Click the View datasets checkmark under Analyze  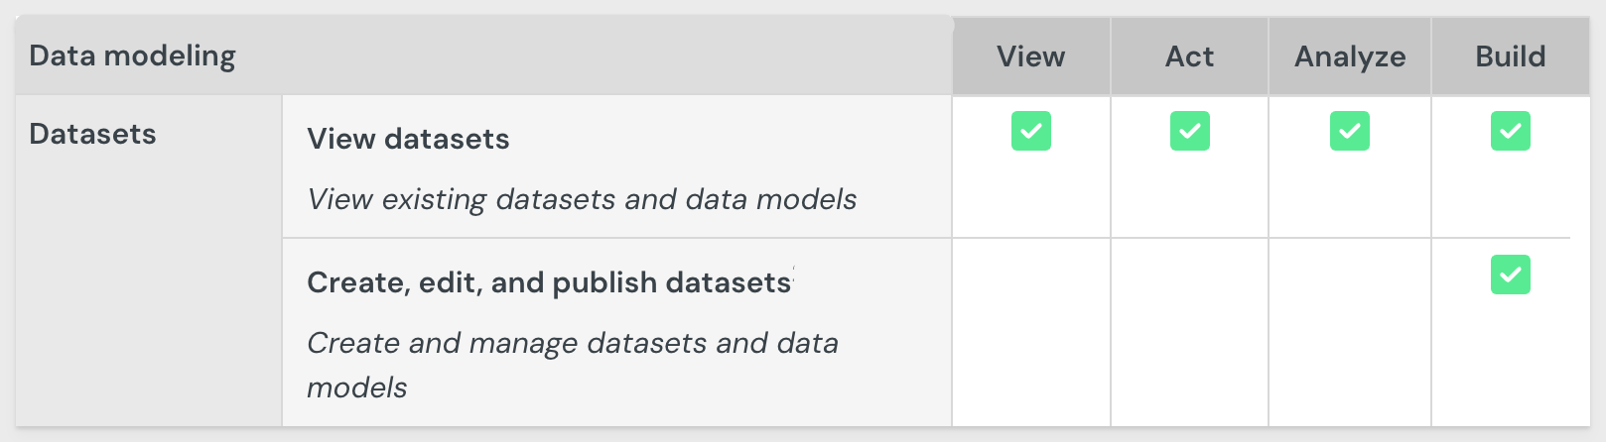point(1349,131)
